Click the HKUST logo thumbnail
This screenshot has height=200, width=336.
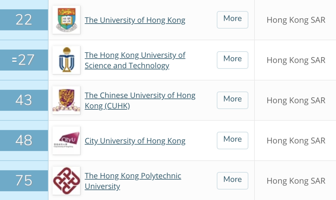pos(67,60)
